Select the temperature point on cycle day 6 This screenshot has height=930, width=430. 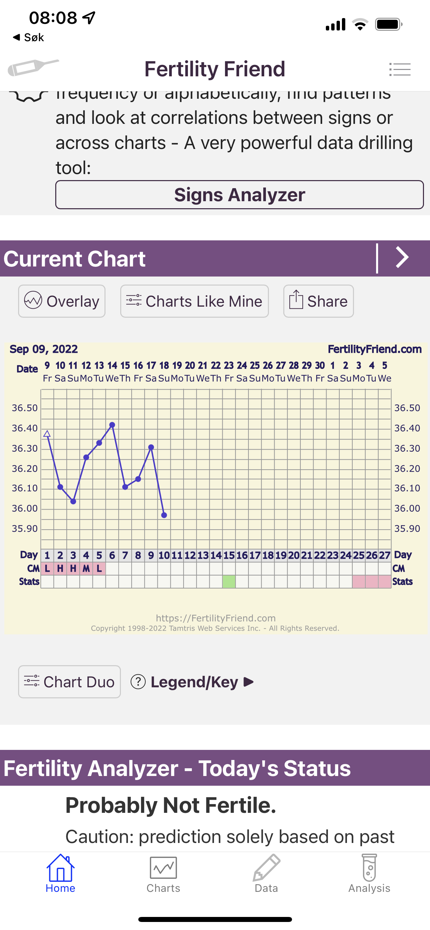tap(112, 425)
